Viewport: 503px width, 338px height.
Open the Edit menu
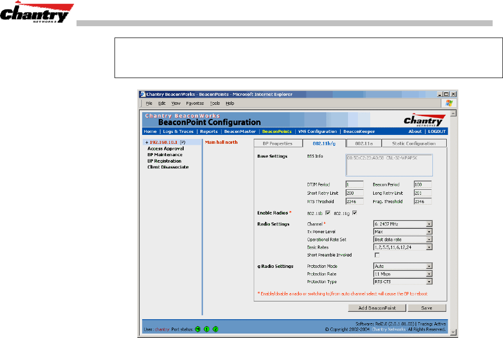click(162, 103)
